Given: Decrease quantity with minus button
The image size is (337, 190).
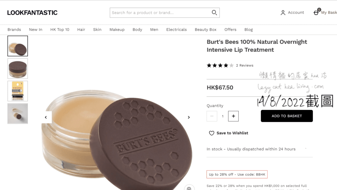Looking at the screenshot, I should (x=212, y=116).
